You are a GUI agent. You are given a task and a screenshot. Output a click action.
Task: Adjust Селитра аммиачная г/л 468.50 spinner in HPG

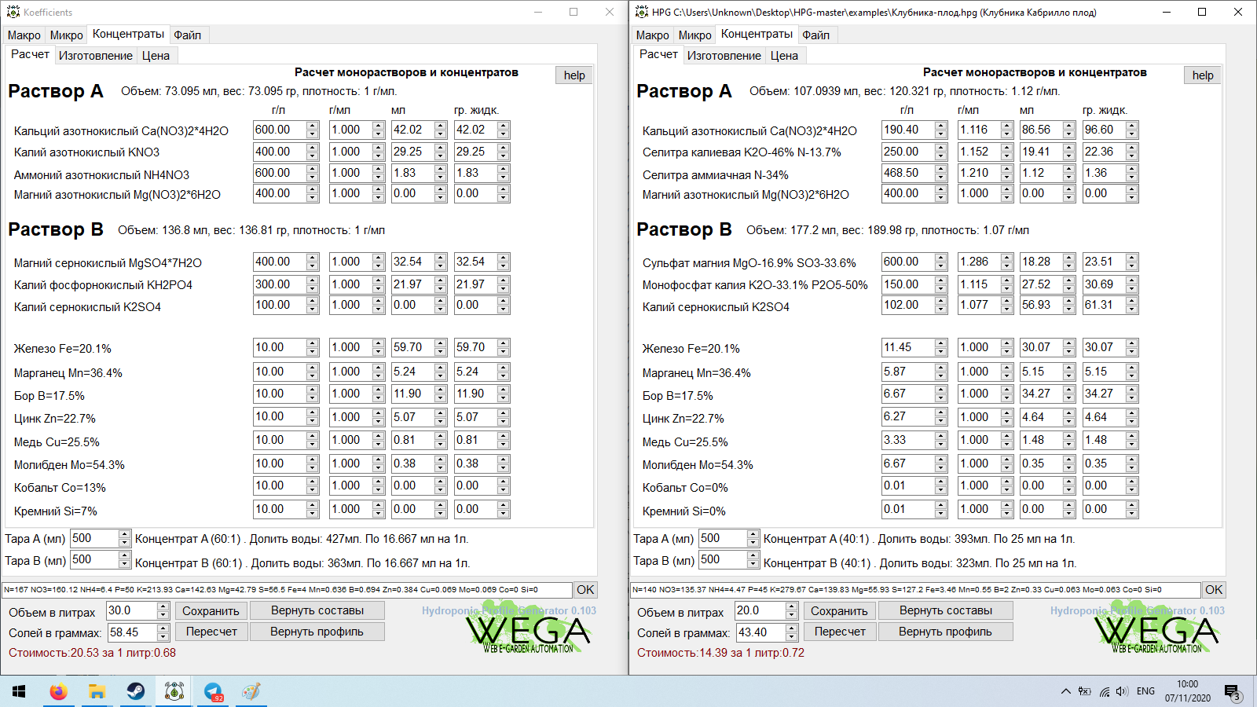pyautogui.click(x=941, y=173)
